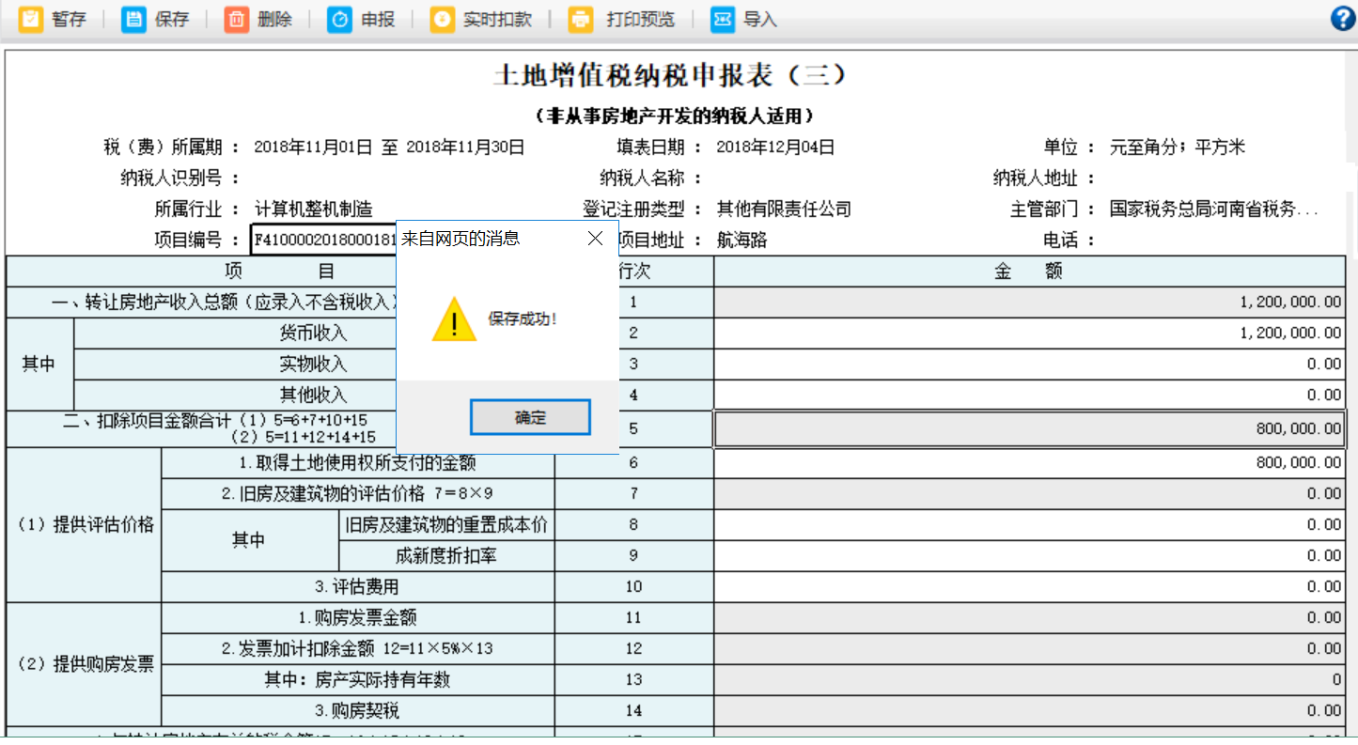
Task: Select the 旧房及建筑物的重置成本价 field
Action: pos(1034,523)
